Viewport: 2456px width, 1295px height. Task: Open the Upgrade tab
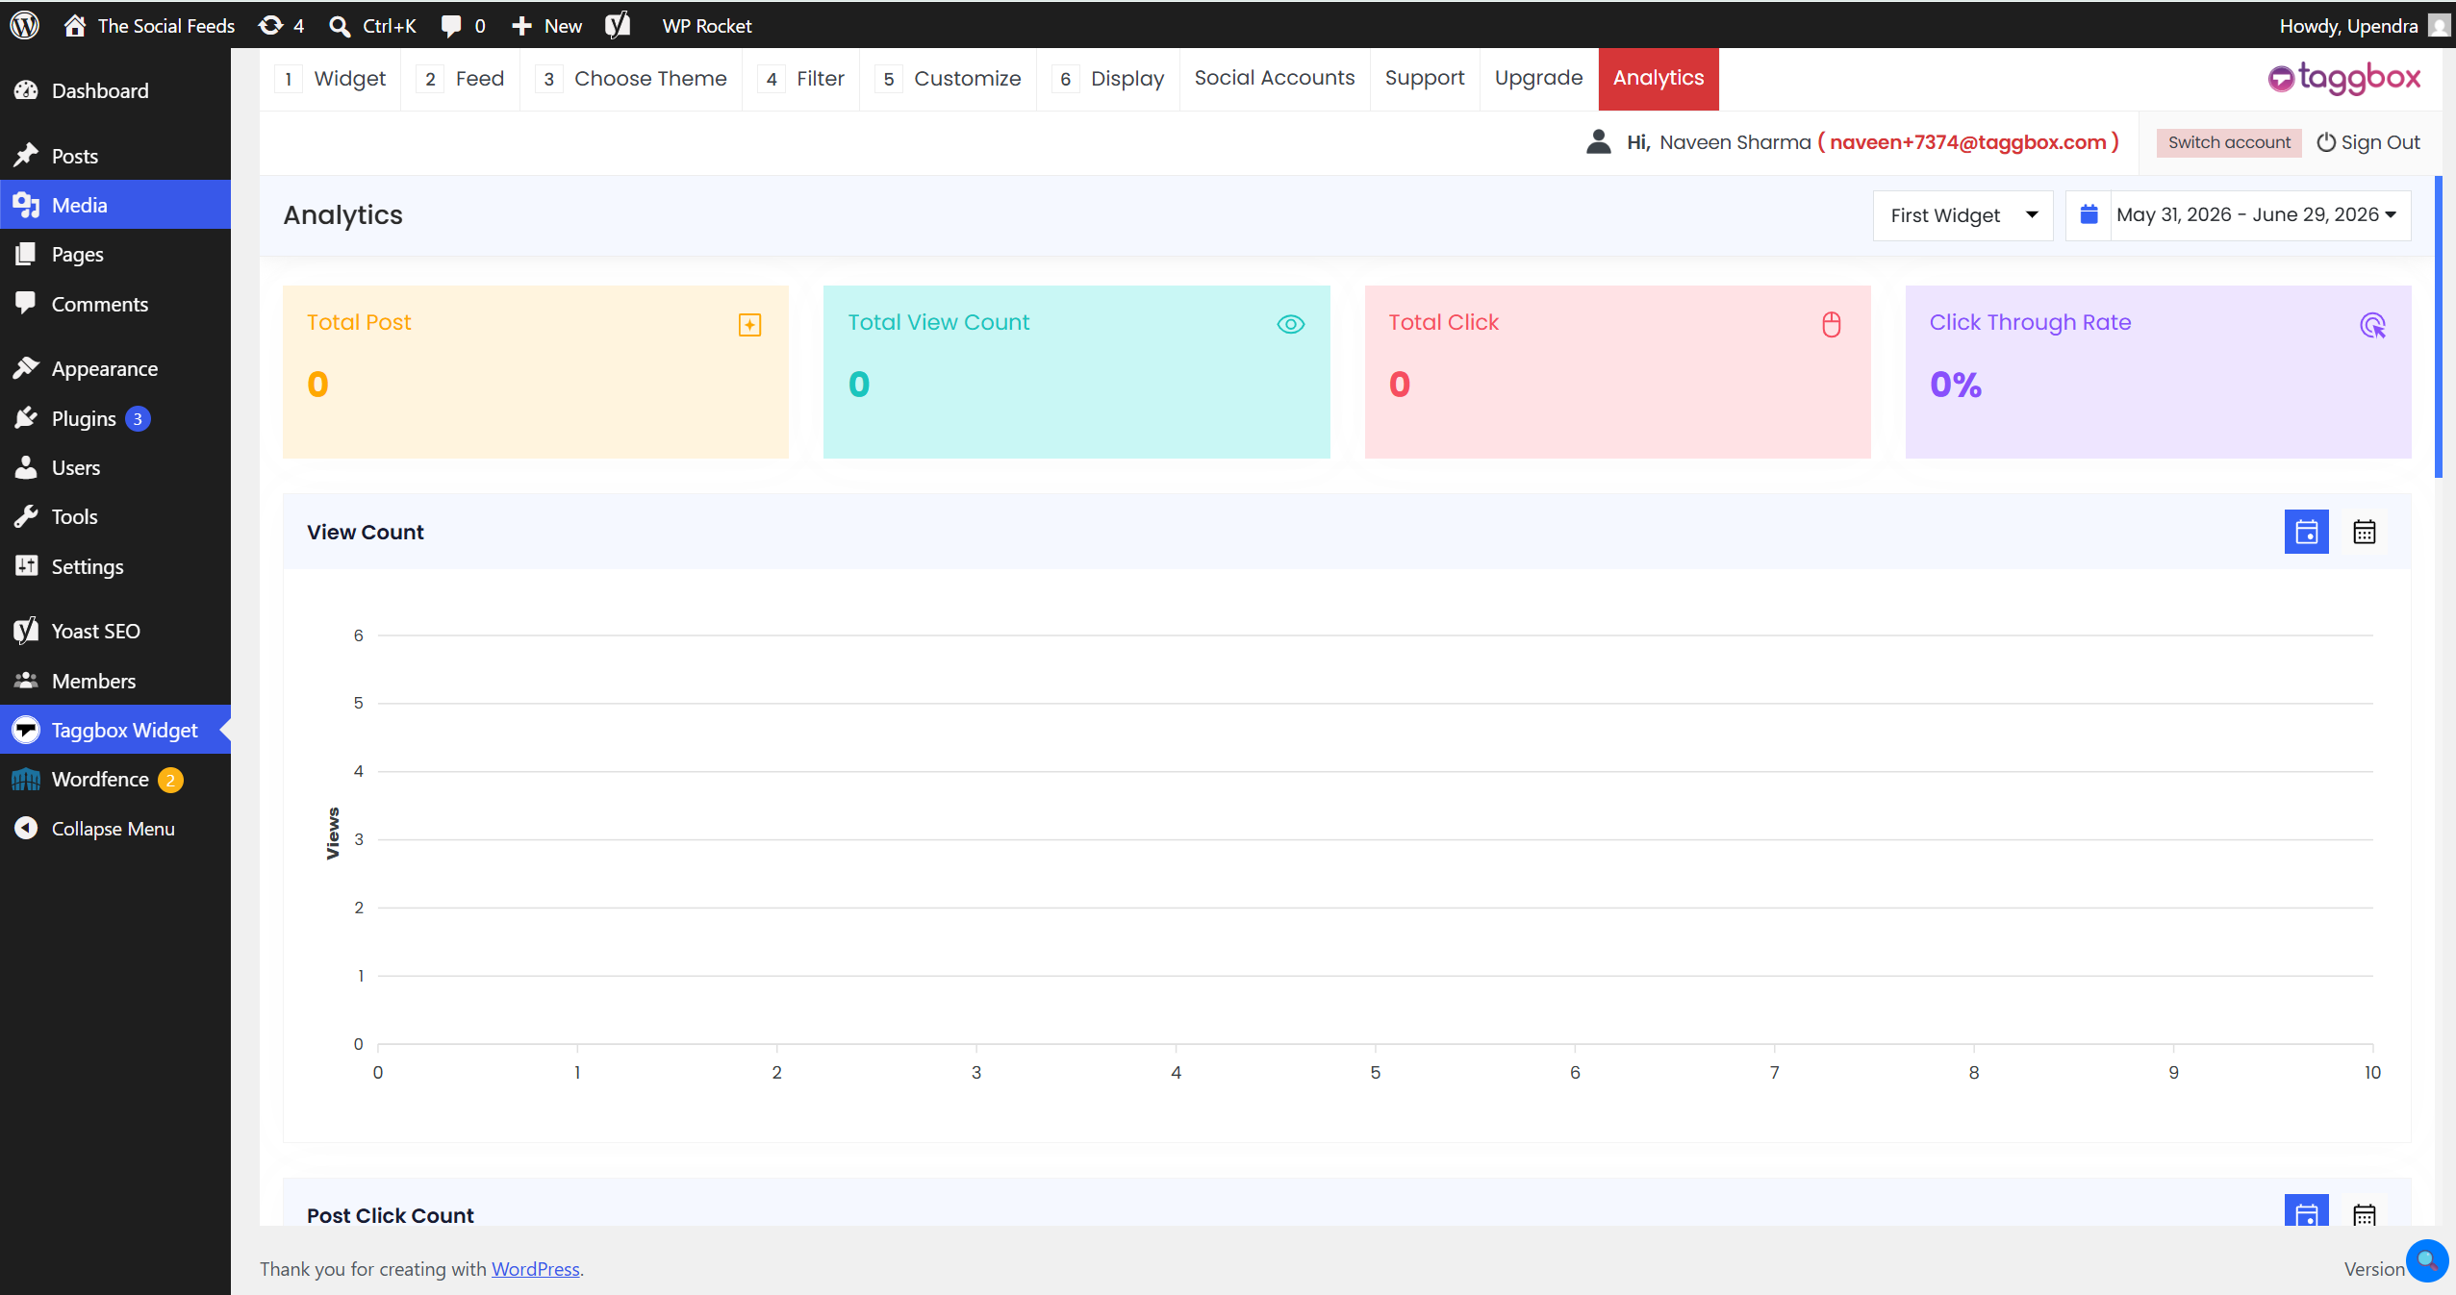[1538, 79]
